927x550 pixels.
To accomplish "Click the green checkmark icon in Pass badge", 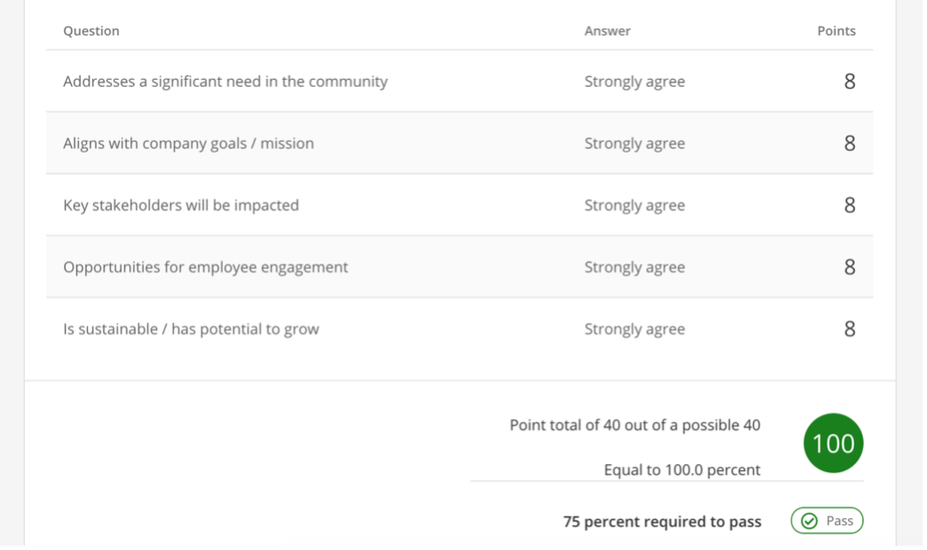I will coord(809,521).
